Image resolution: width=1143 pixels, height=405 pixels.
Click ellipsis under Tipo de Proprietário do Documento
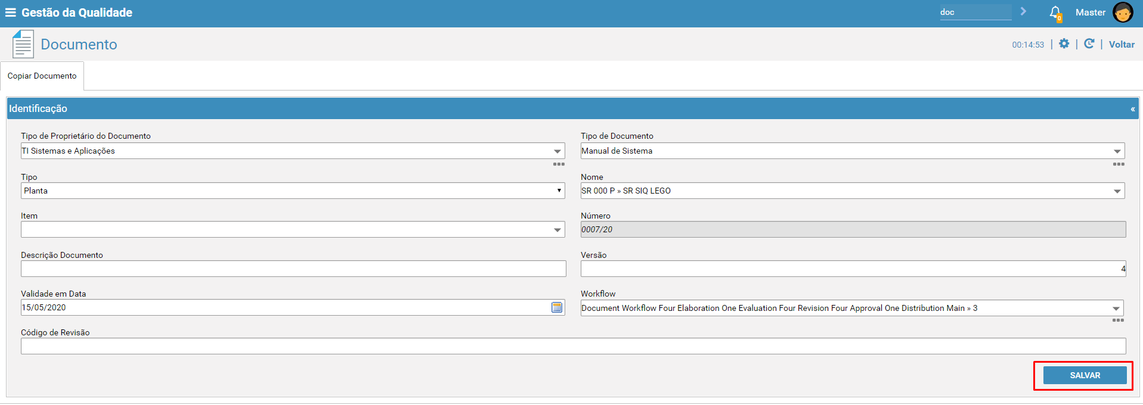(559, 164)
